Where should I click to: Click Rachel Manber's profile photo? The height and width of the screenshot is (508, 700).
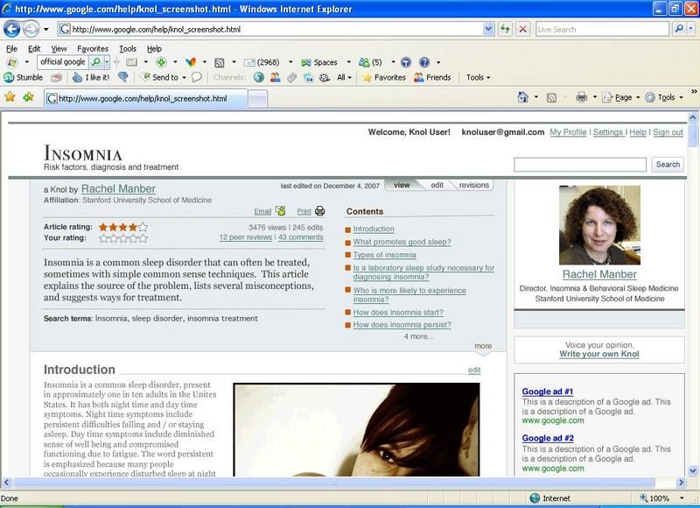tap(598, 225)
